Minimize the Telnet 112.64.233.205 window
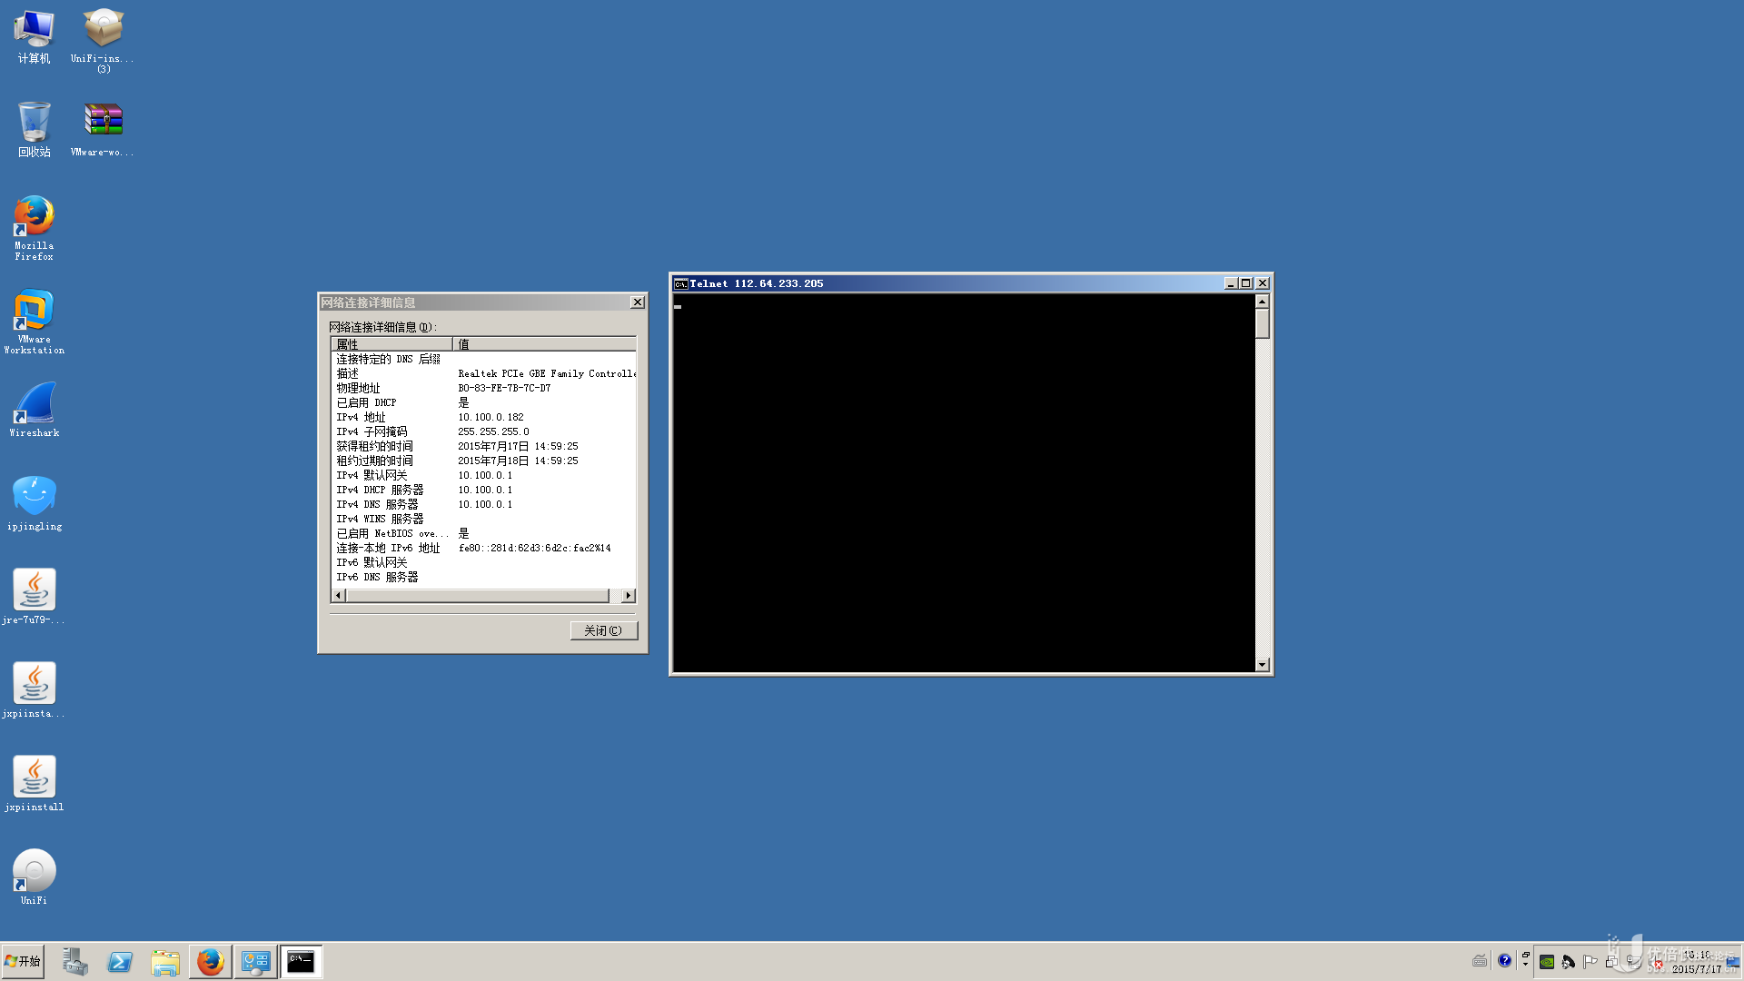This screenshot has height=981, width=1744. (1231, 283)
